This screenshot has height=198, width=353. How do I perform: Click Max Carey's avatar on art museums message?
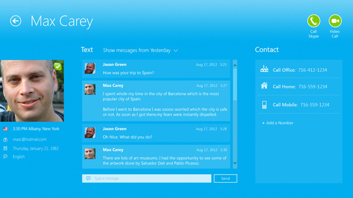(90, 154)
